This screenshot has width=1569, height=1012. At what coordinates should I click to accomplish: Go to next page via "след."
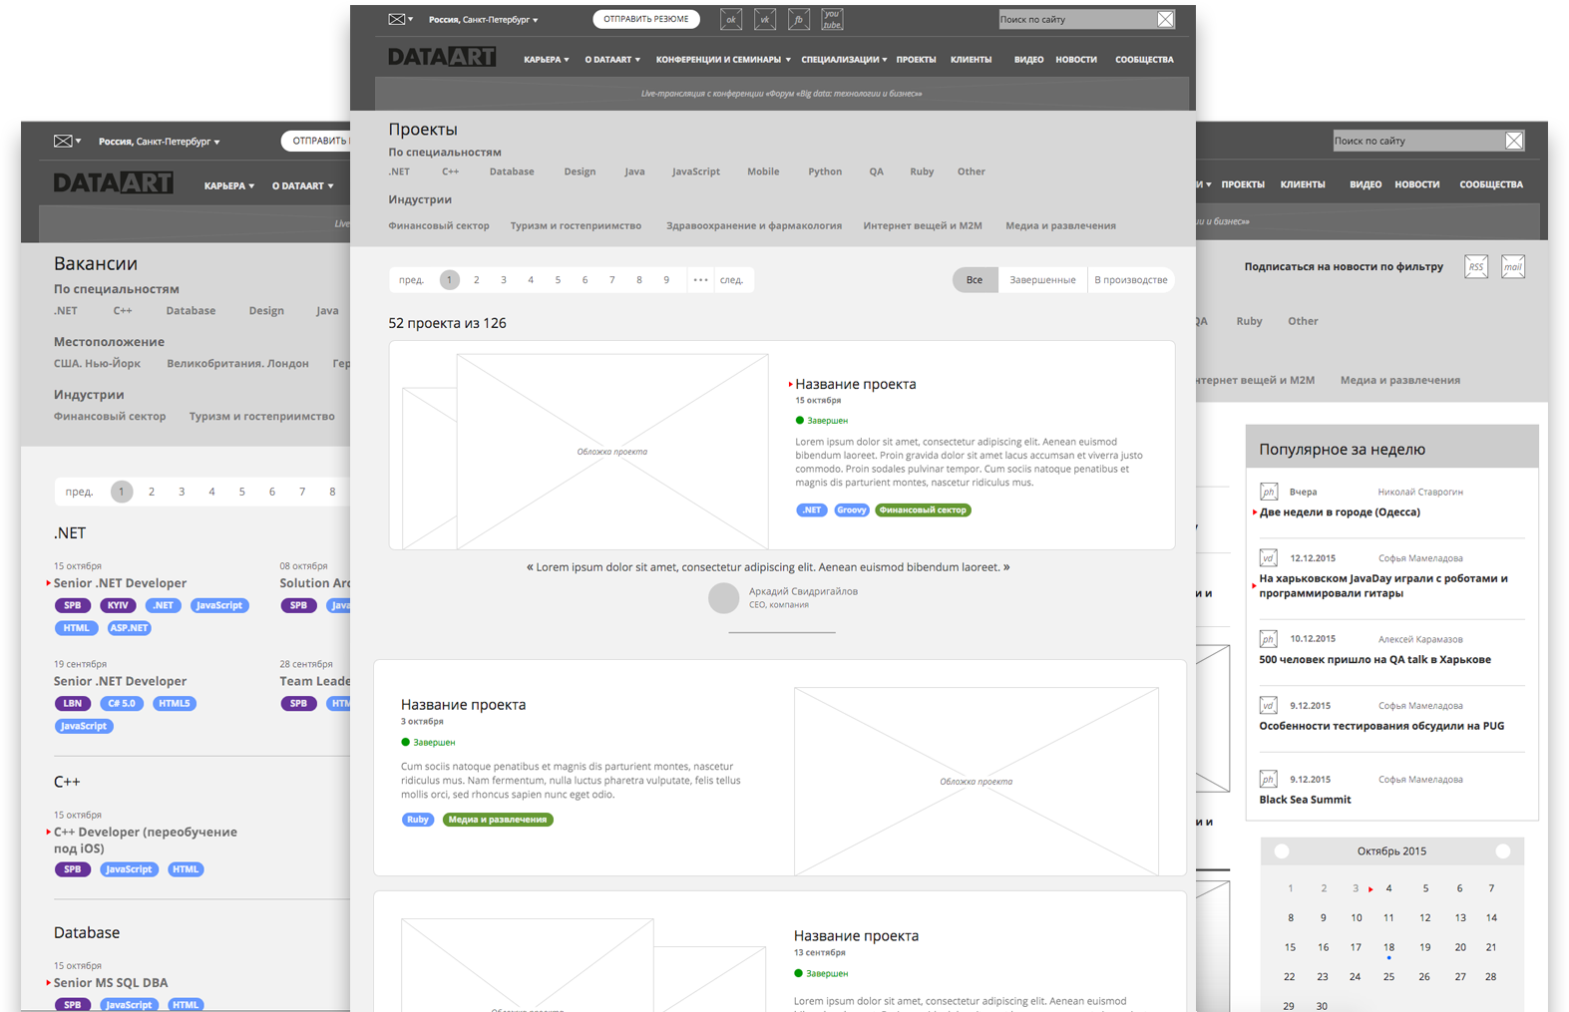coord(731,280)
